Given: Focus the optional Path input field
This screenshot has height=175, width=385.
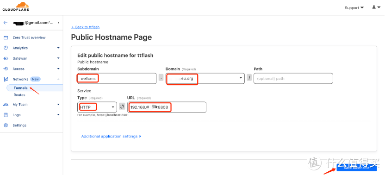Looking at the screenshot, I should pyautogui.click(x=293, y=78).
